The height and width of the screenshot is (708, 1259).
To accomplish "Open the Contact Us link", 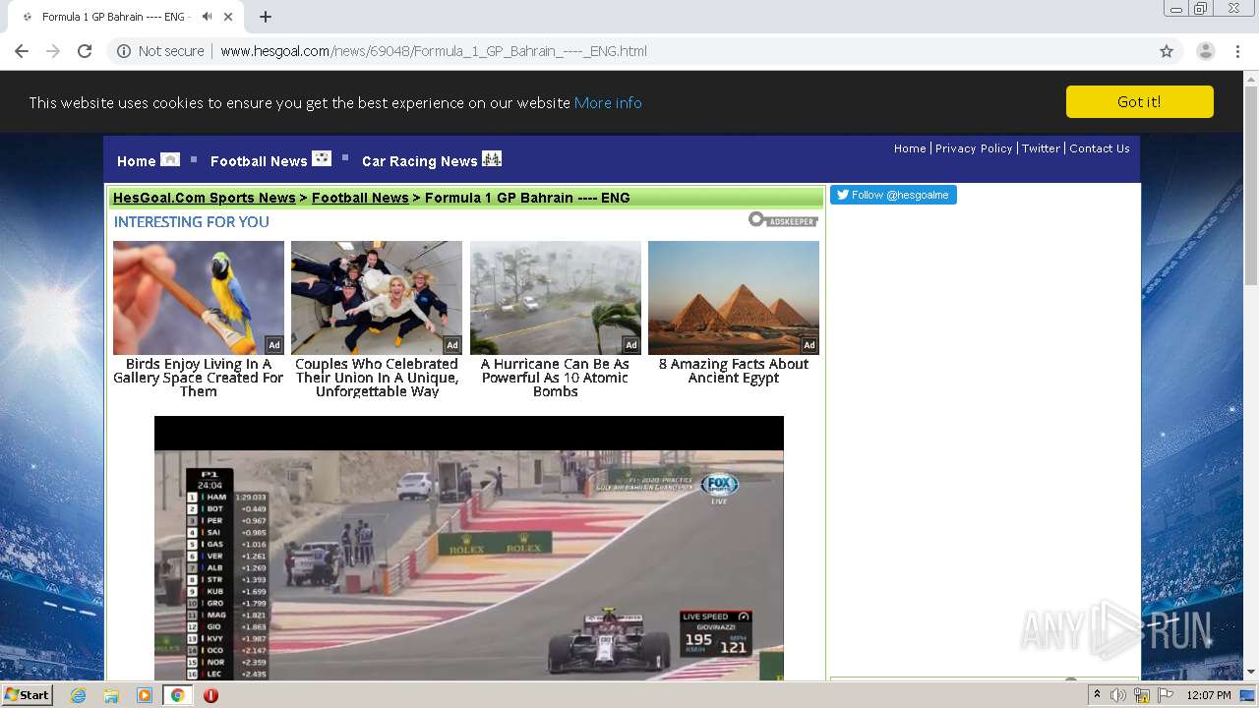I will [1100, 148].
